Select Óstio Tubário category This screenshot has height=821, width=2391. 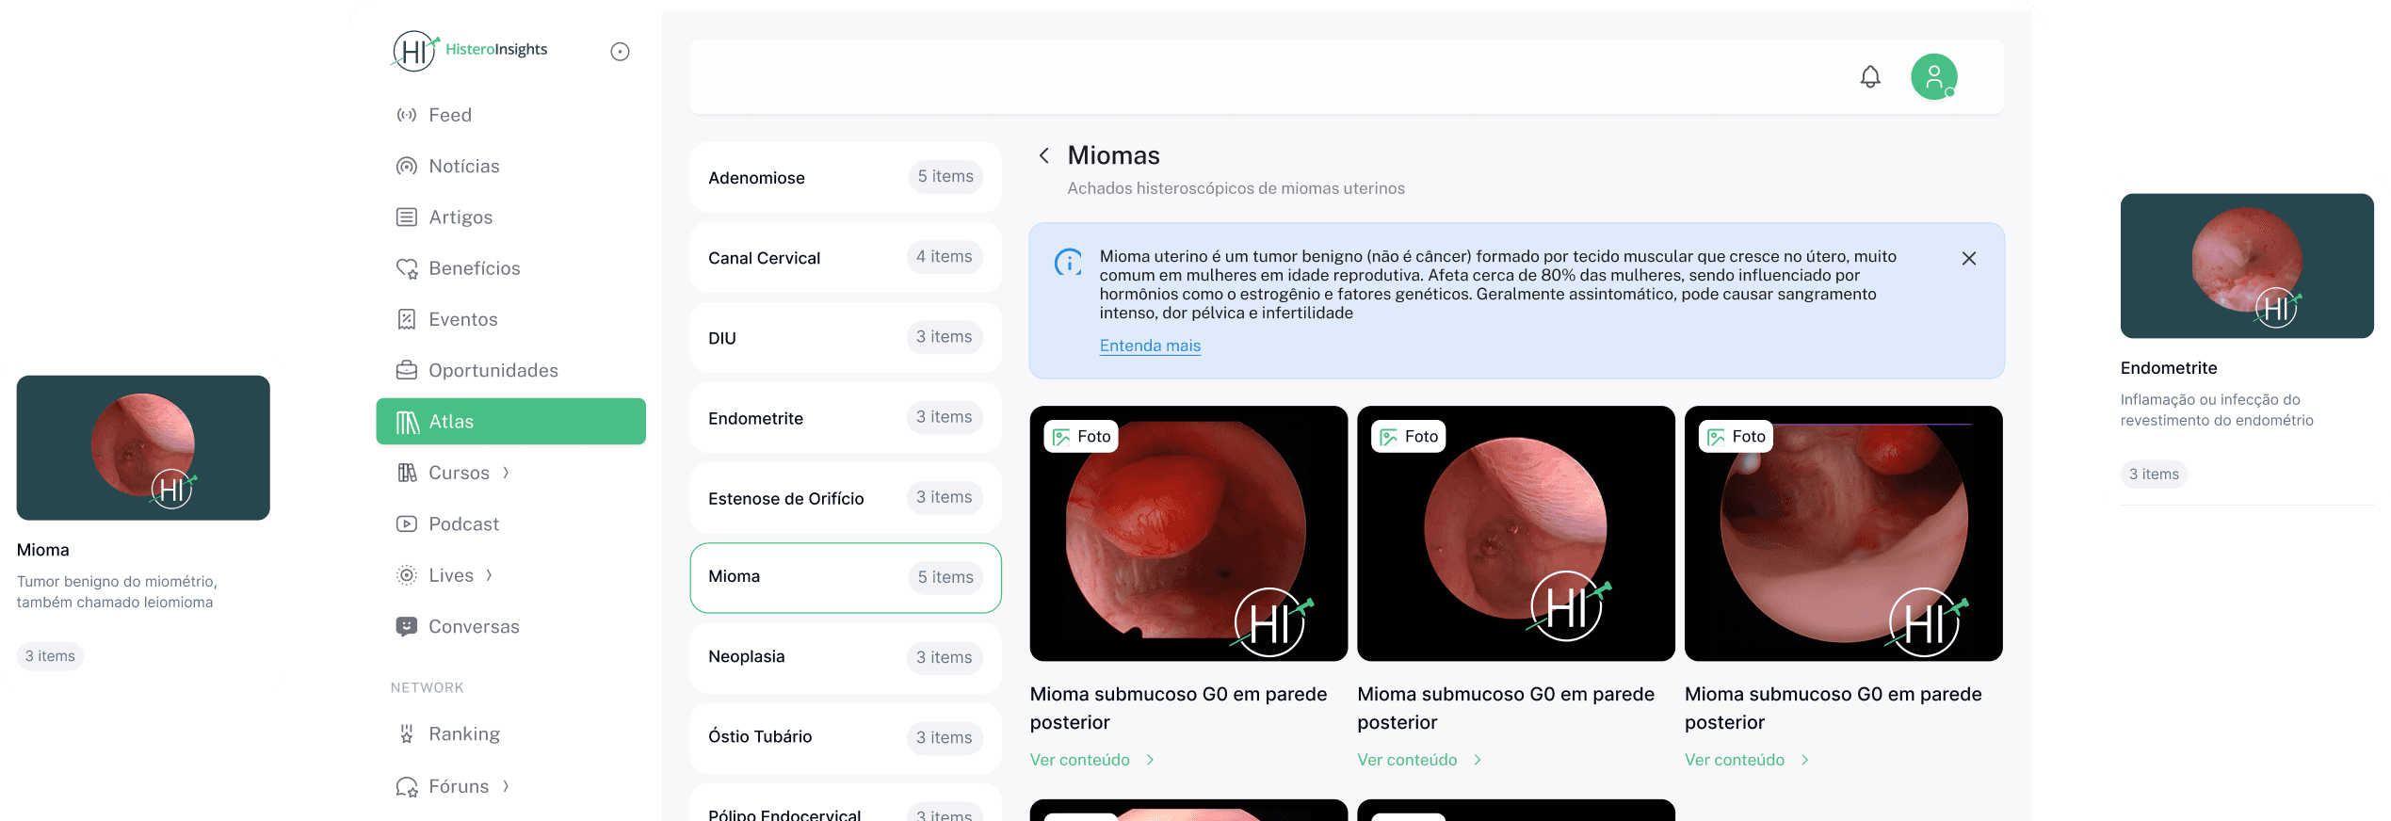[x=845, y=737]
